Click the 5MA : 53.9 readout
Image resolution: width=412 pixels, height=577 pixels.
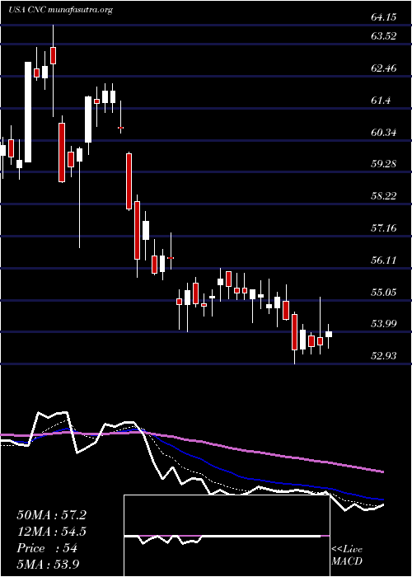click(49, 564)
